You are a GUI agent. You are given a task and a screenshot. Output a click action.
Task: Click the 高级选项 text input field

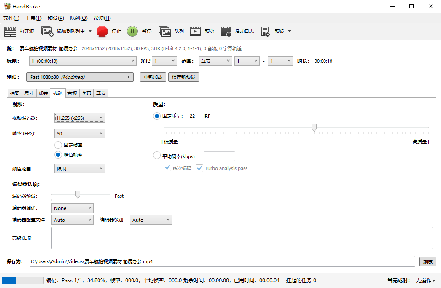pos(242,238)
